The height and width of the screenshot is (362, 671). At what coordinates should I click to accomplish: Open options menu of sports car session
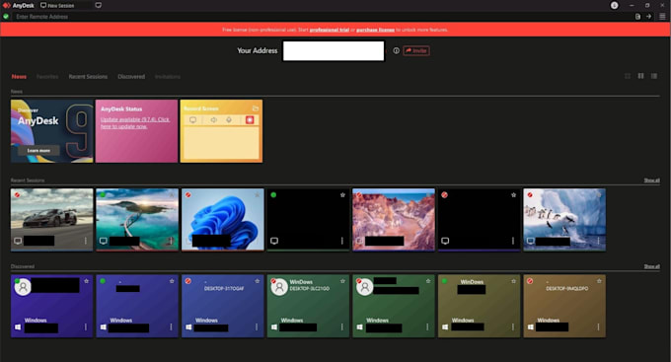click(x=86, y=241)
